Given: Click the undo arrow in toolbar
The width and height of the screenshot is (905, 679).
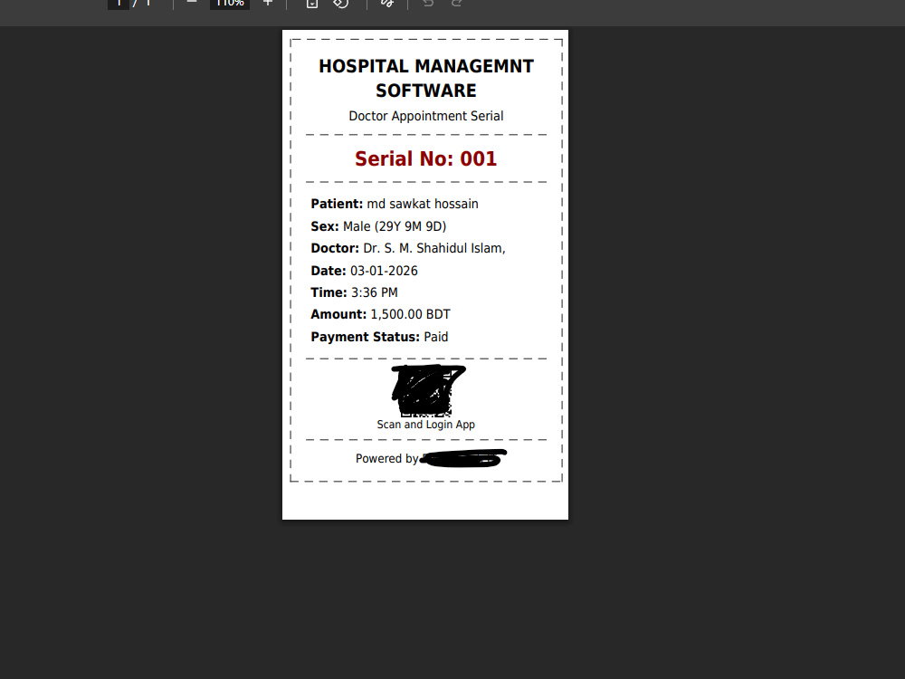Looking at the screenshot, I should pyautogui.click(x=428, y=3).
